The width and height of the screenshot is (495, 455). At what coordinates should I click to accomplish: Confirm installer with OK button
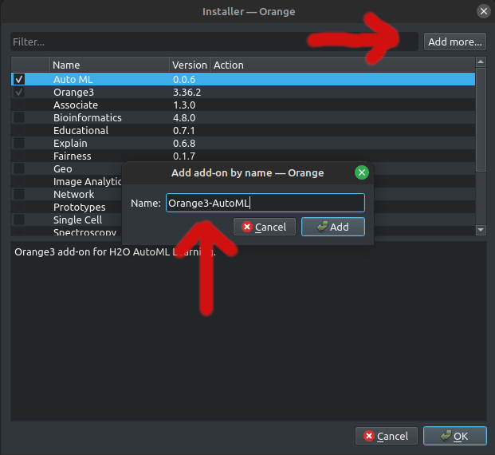pos(455,436)
